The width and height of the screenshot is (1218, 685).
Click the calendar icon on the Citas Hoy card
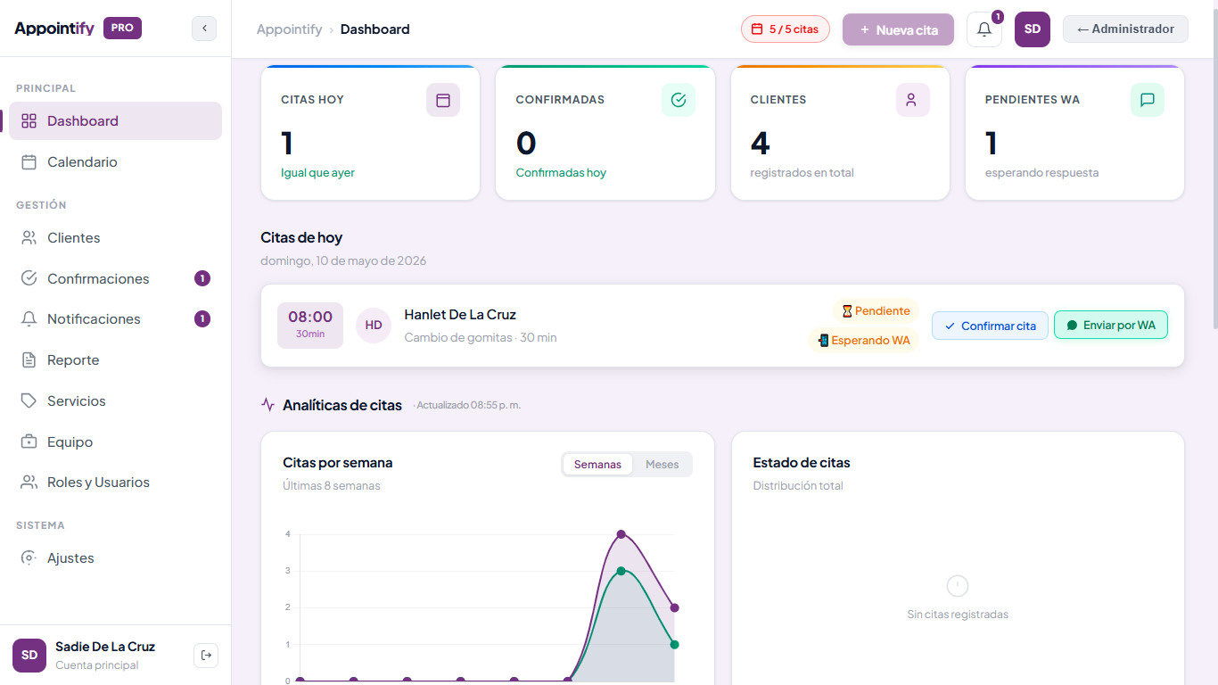point(443,100)
